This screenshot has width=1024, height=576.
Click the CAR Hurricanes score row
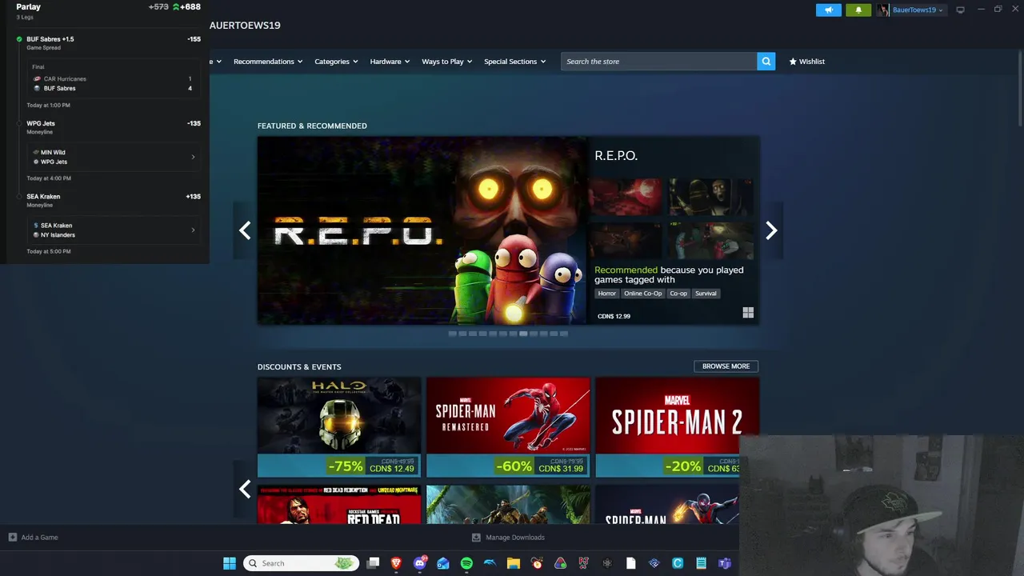tap(112, 79)
